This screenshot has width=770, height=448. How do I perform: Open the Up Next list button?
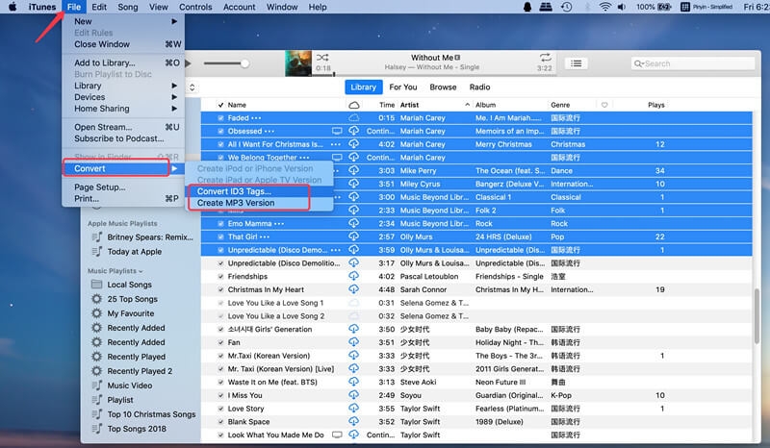(576, 63)
